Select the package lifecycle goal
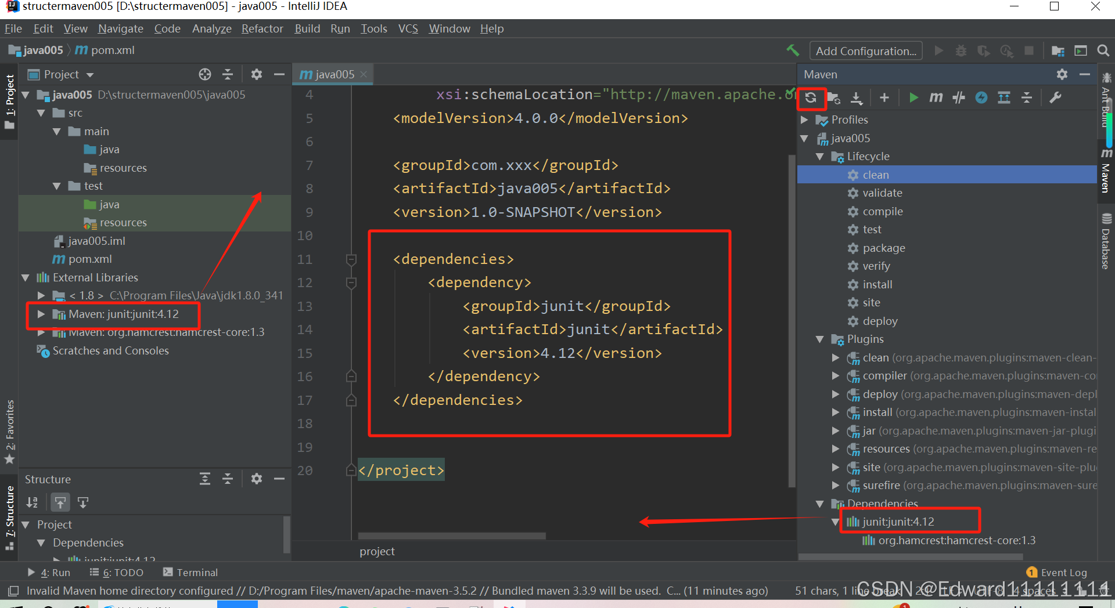1115x608 pixels. click(x=884, y=248)
